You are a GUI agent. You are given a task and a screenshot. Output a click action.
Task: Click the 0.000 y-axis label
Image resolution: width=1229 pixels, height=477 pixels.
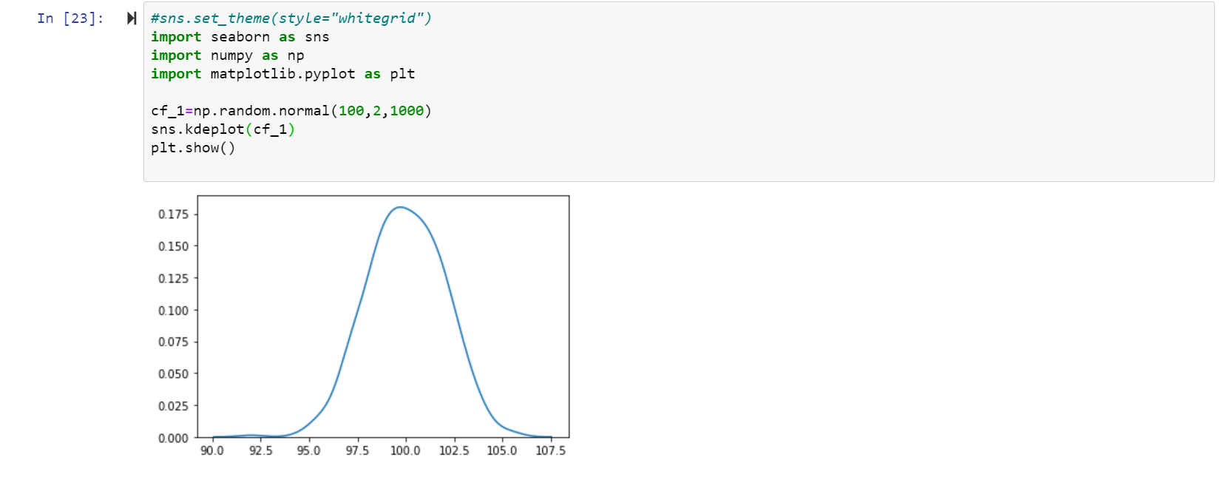tap(173, 438)
